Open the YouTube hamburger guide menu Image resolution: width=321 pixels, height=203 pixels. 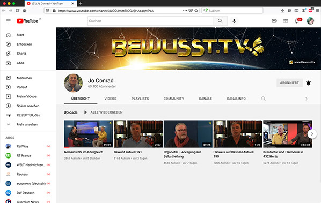8,21
